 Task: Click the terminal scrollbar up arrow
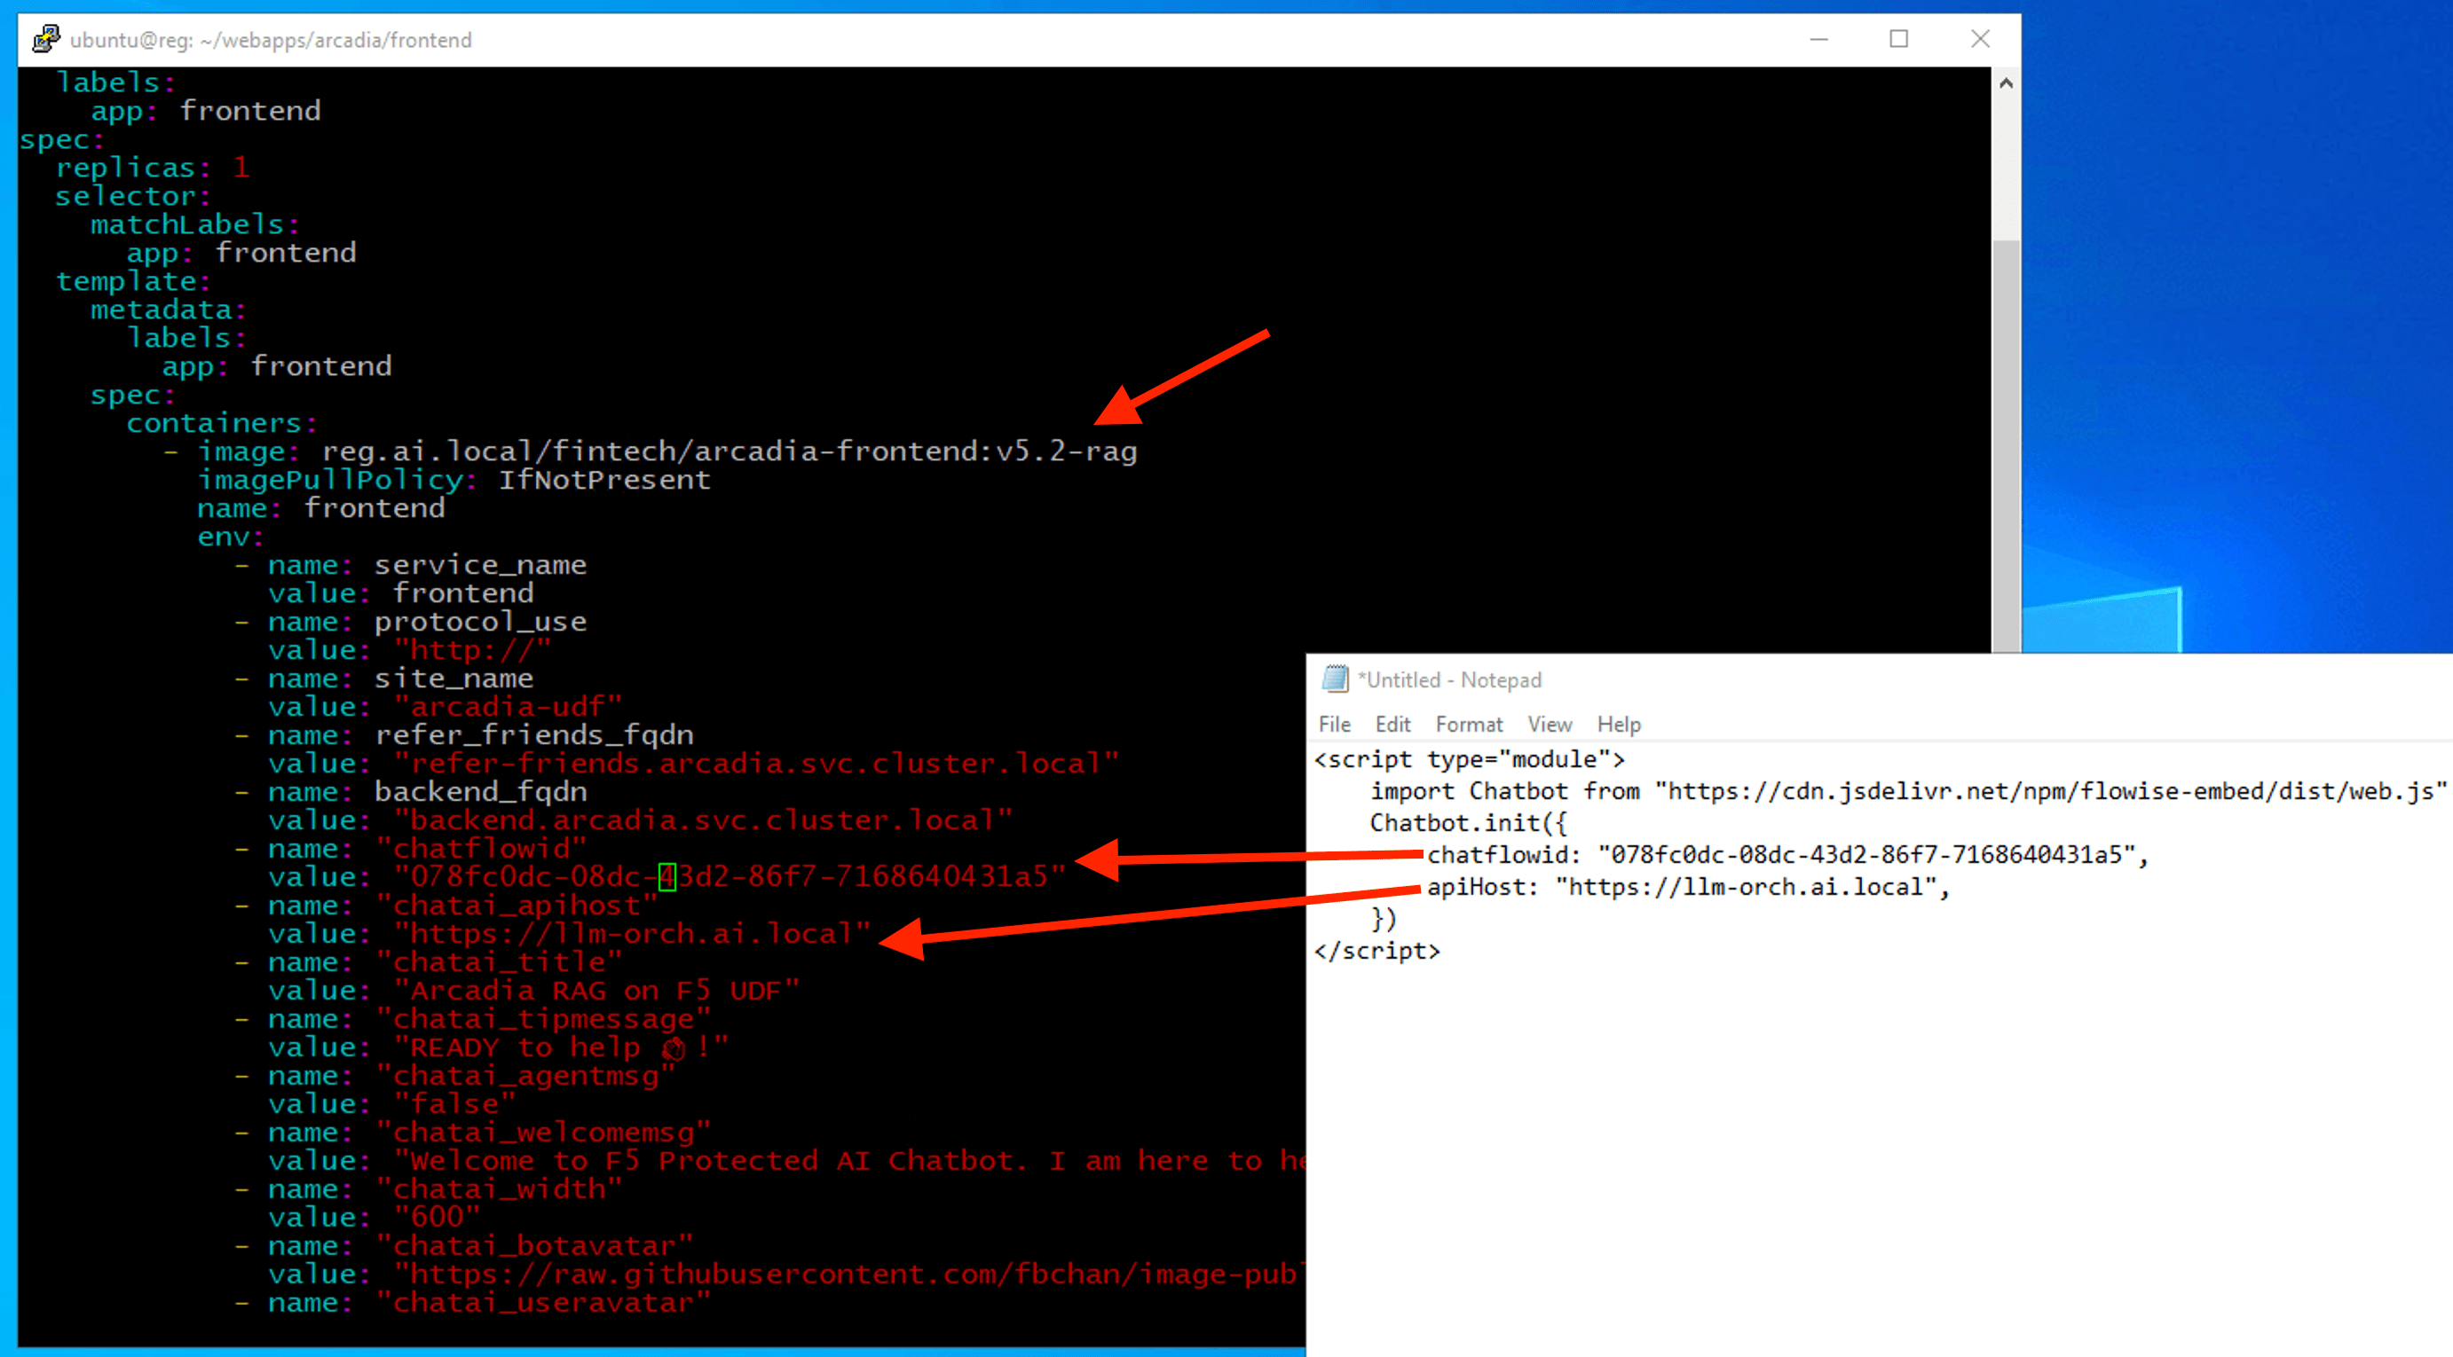[2006, 83]
